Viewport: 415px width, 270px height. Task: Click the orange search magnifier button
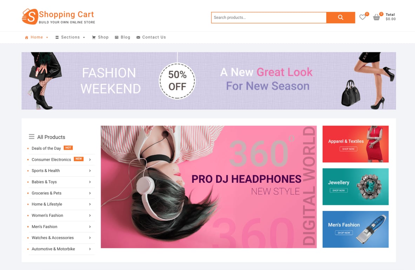tap(340, 18)
